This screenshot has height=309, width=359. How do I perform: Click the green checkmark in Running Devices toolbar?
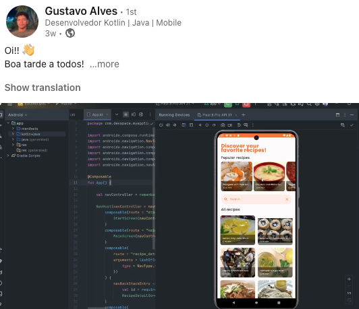pyautogui.click(x=352, y=125)
